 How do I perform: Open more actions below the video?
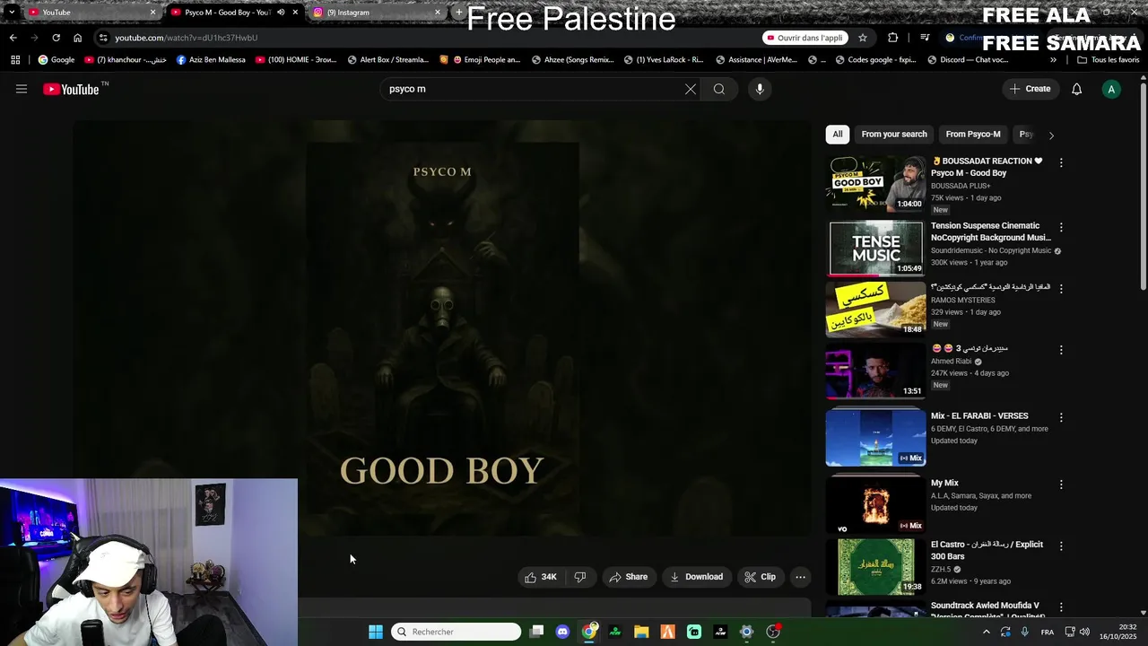coord(801,577)
